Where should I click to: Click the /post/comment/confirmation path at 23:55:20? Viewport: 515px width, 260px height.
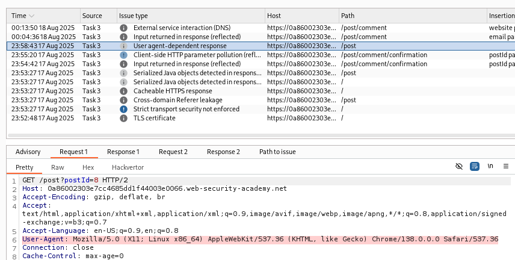[x=384, y=55]
